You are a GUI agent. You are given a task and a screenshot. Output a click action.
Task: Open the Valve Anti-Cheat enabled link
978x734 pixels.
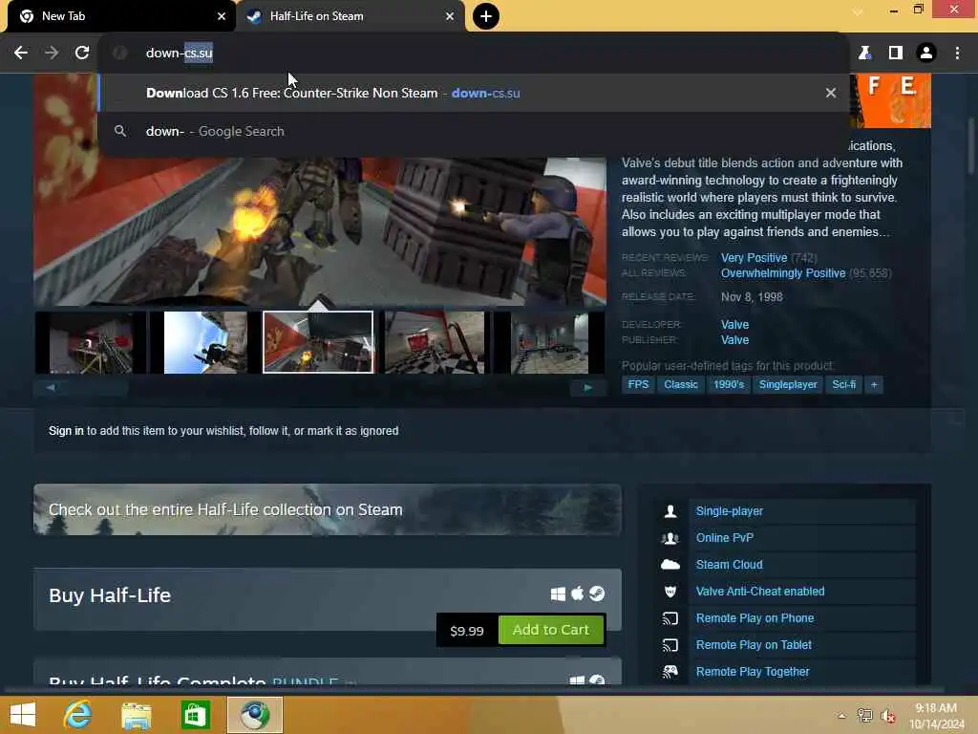(759, 592)
